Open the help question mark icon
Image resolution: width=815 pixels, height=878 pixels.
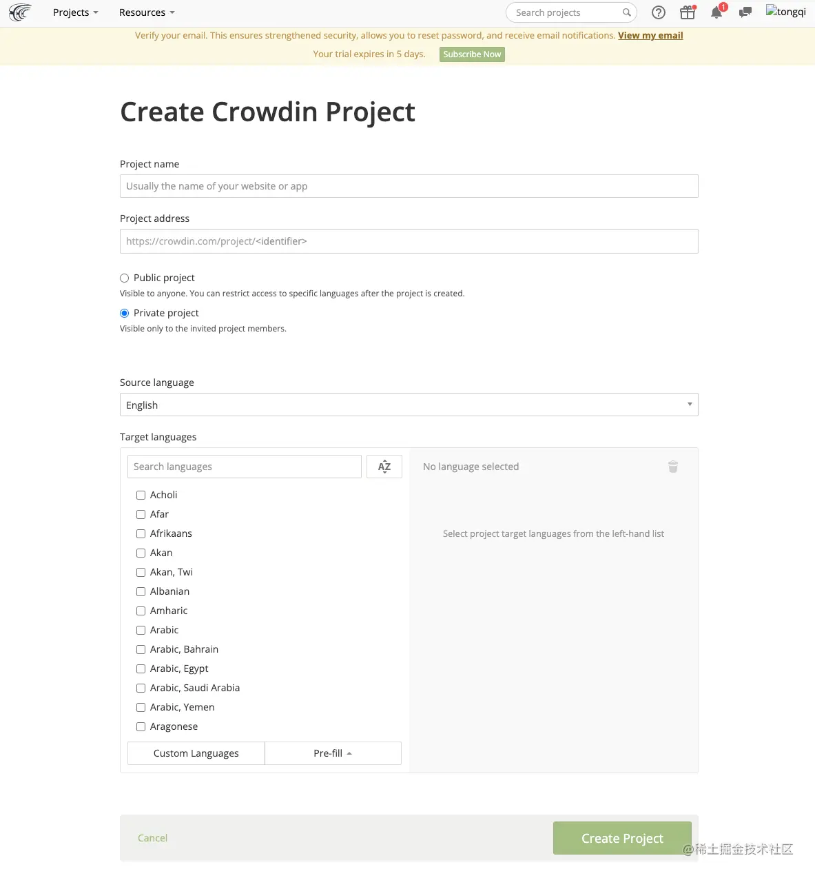tap(659, 12)
